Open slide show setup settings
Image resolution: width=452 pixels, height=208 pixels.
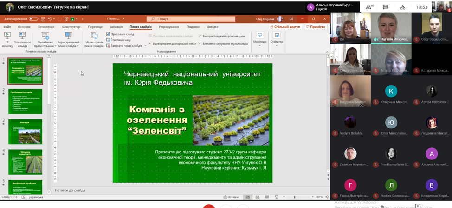(x=94, y=39)
